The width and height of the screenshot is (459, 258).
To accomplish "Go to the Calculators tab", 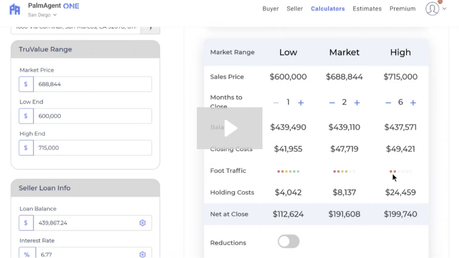I will [328, 9].
